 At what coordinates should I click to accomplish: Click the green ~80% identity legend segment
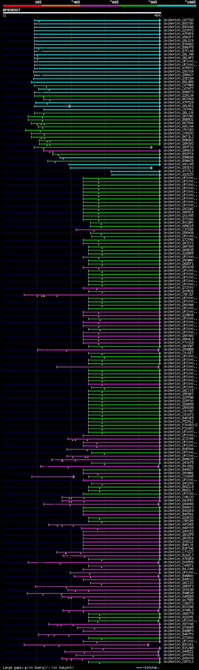pyautogui.click(x=138, y=6)
